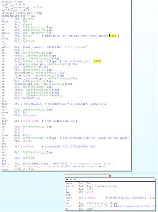Image resolution: width=158 pixels, height=212 pixels.
Task: Click aLan_ipaddr operand in addiu $a0 line
Action: [33, 47]
